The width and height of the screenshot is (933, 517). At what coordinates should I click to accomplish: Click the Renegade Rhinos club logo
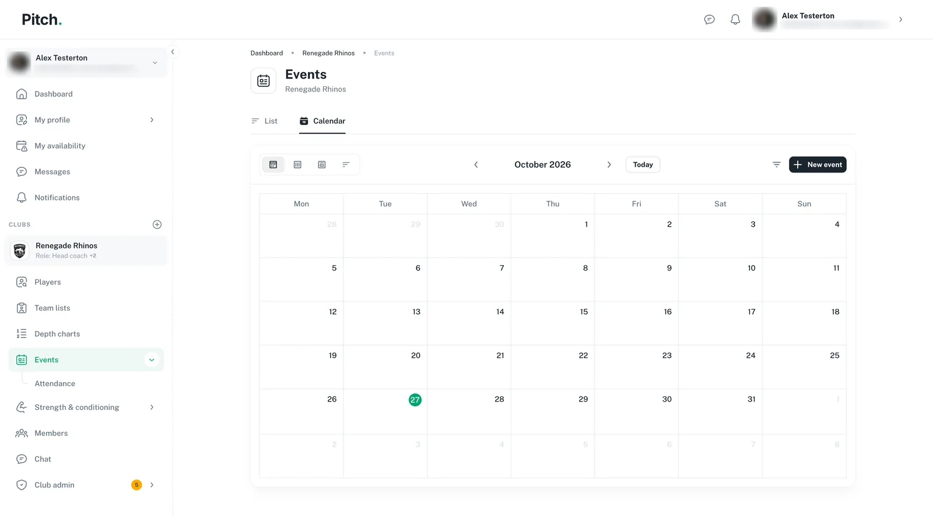point(20,251)
